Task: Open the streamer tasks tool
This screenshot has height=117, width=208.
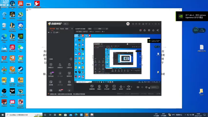Action: click(x=69, y=66)
